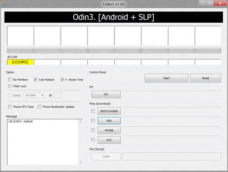228x172 pixels.
Task: Click the ID input field next to Dump
Action: pos(57,95)
